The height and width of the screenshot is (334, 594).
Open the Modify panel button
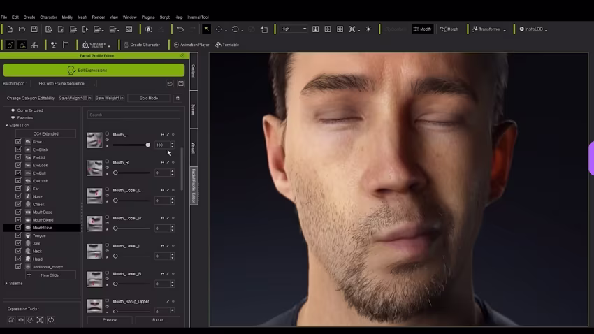[422, 29]
